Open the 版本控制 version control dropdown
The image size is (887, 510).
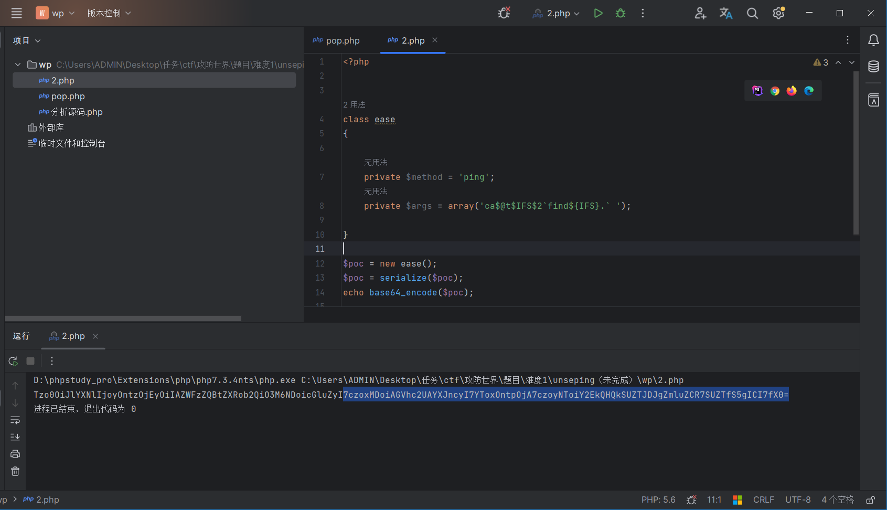tap(109, 13)
